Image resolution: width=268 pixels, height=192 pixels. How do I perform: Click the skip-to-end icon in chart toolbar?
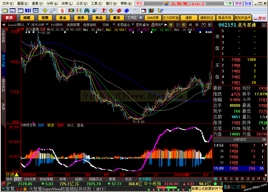point(210,25)
